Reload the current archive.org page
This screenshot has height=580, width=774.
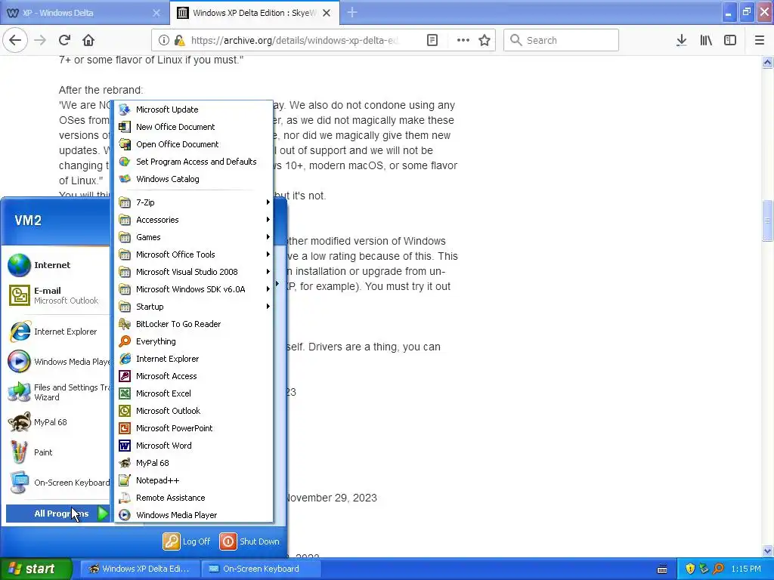tap(64, 41)
